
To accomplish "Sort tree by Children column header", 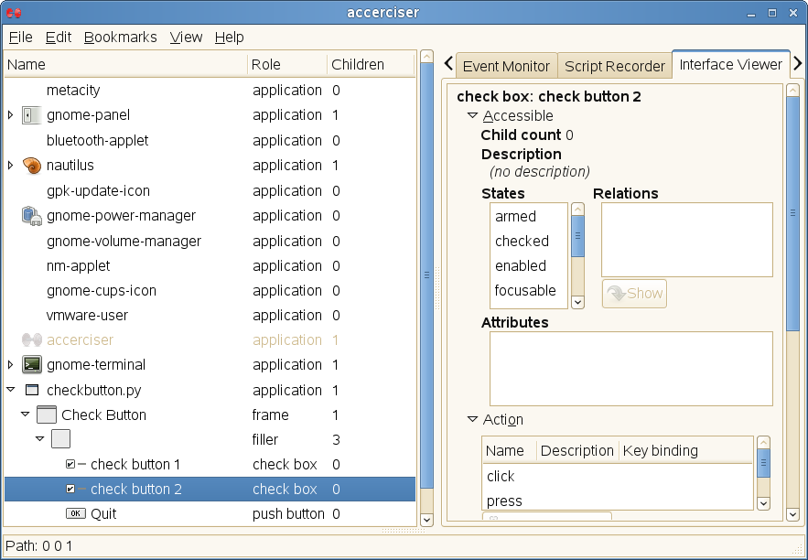I will [371, 64].
